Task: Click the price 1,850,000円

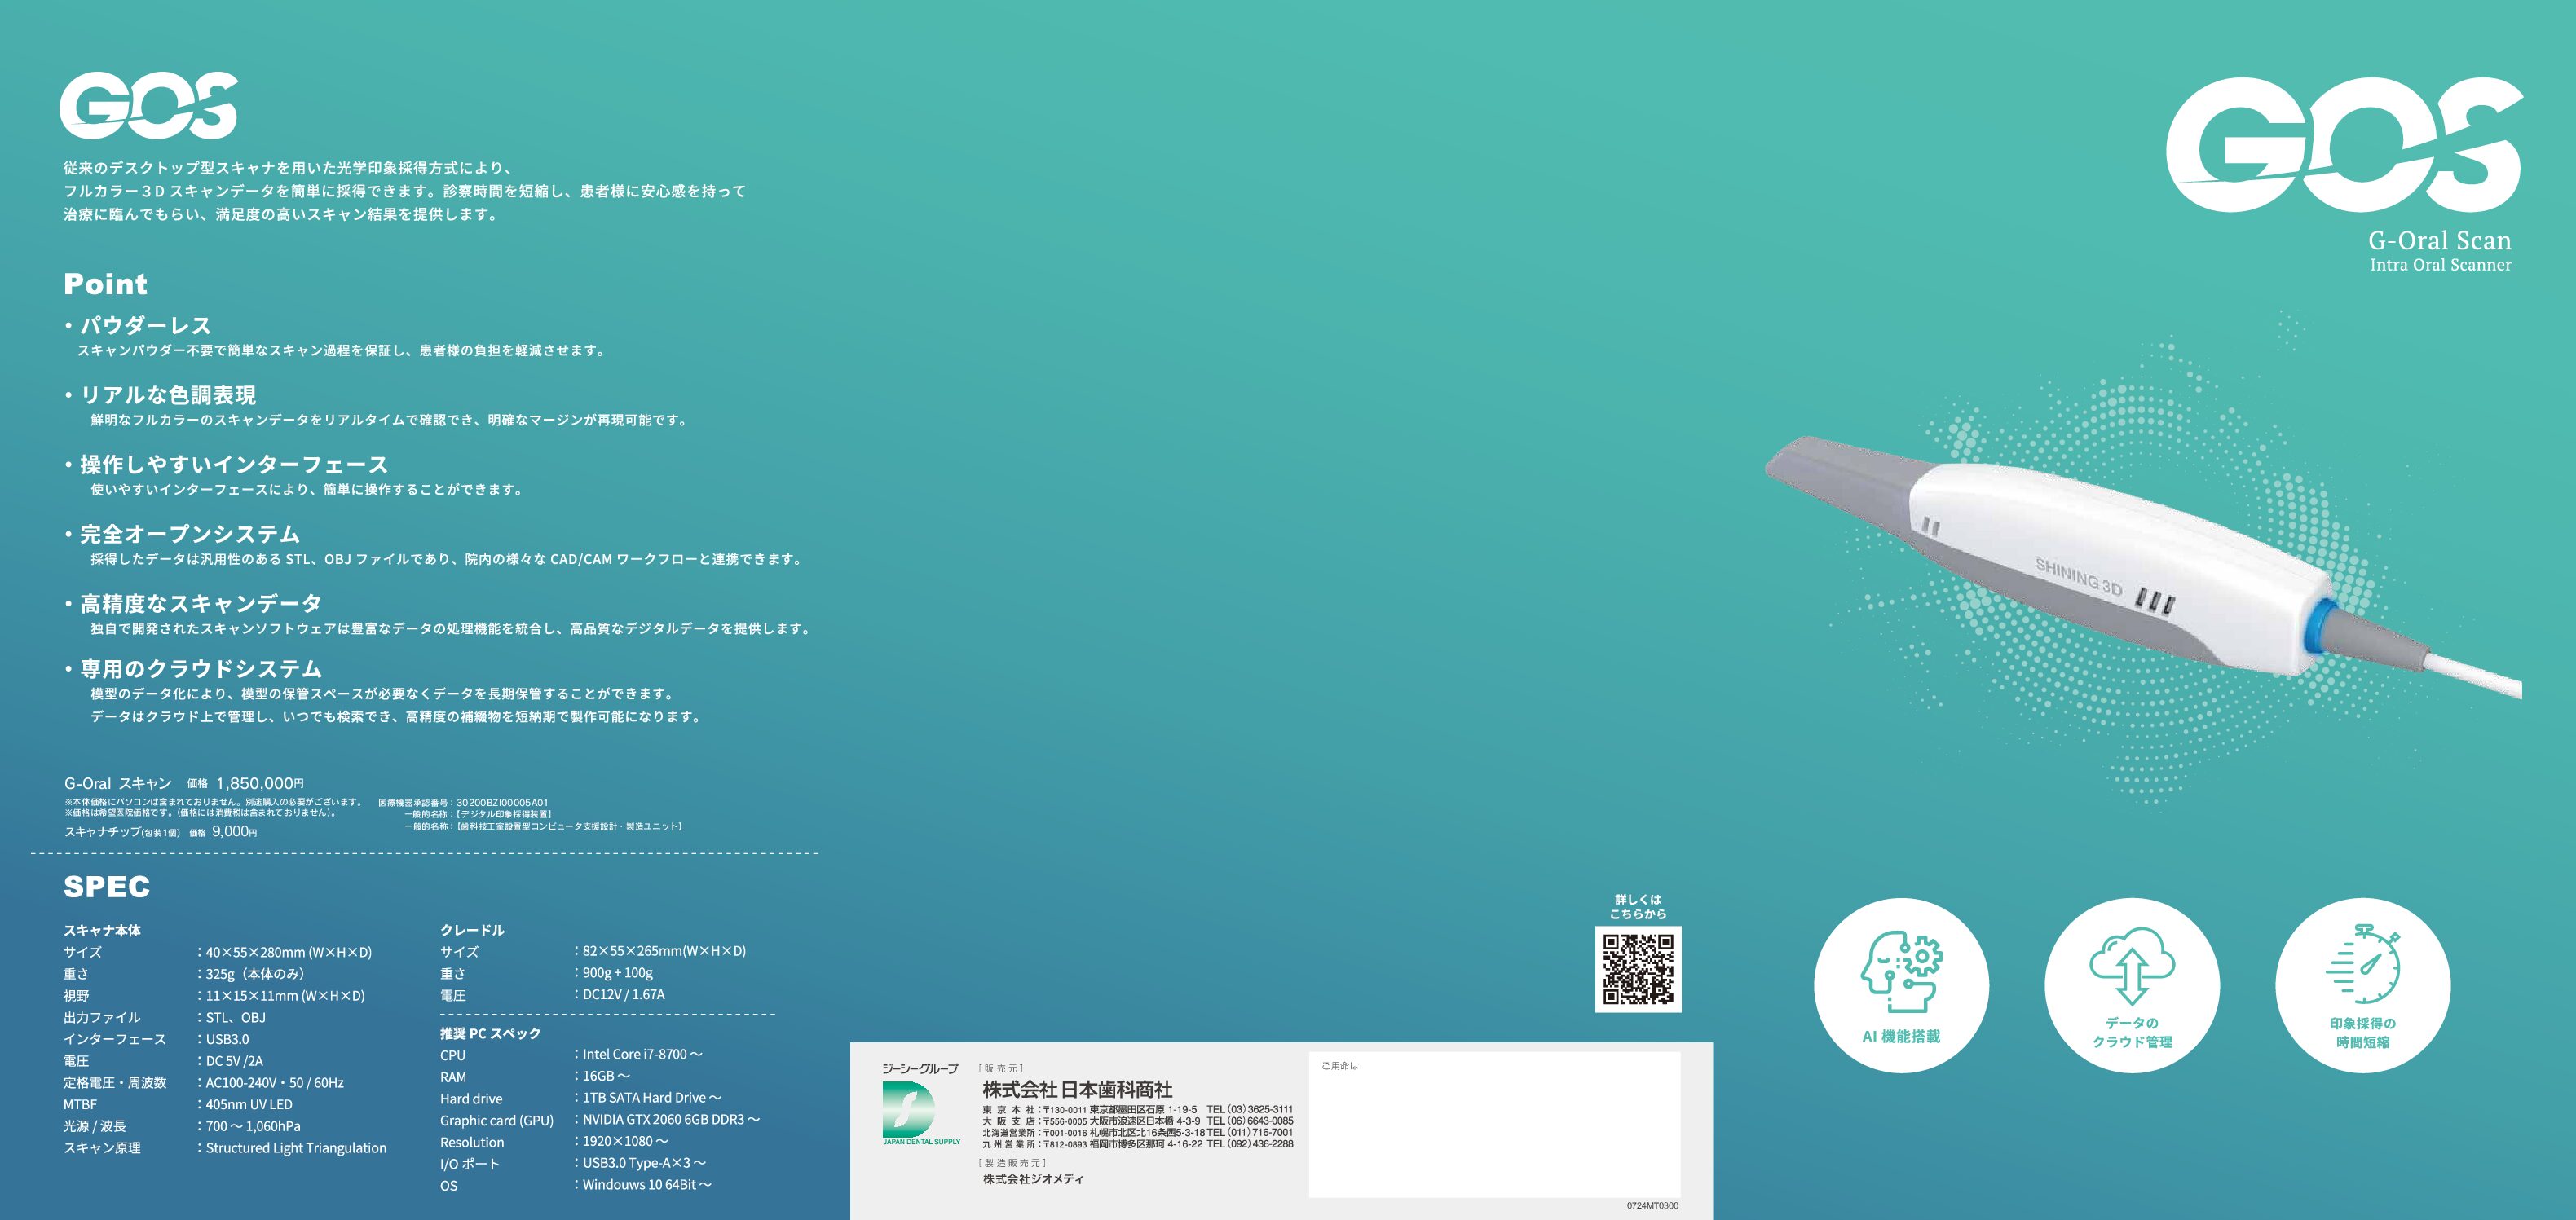Action: click(x=260, y=783)
